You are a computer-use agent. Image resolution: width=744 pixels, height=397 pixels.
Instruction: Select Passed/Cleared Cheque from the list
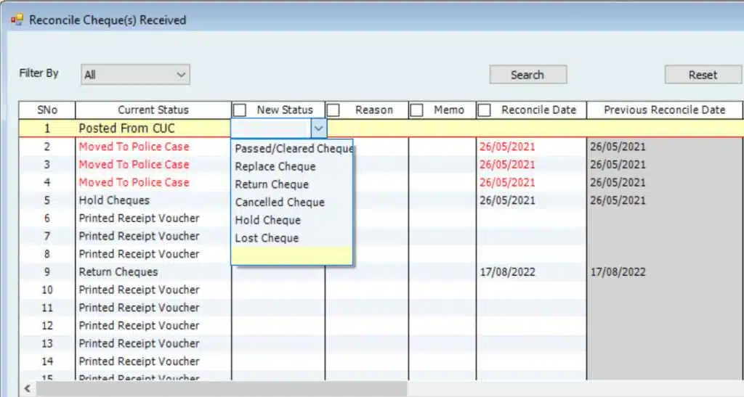pyautogui.click(x=292, y=149)
